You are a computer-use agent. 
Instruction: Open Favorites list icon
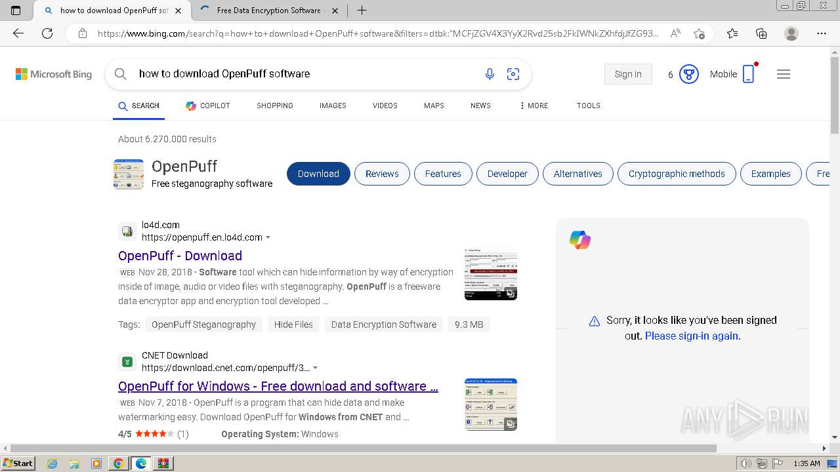[732, 33]
